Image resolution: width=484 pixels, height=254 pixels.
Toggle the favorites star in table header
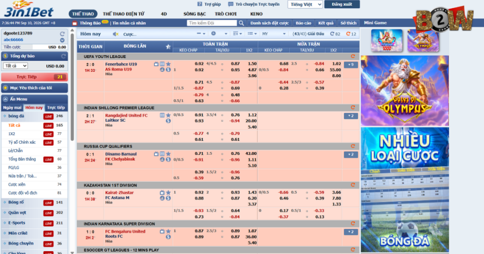click(168, 47)
